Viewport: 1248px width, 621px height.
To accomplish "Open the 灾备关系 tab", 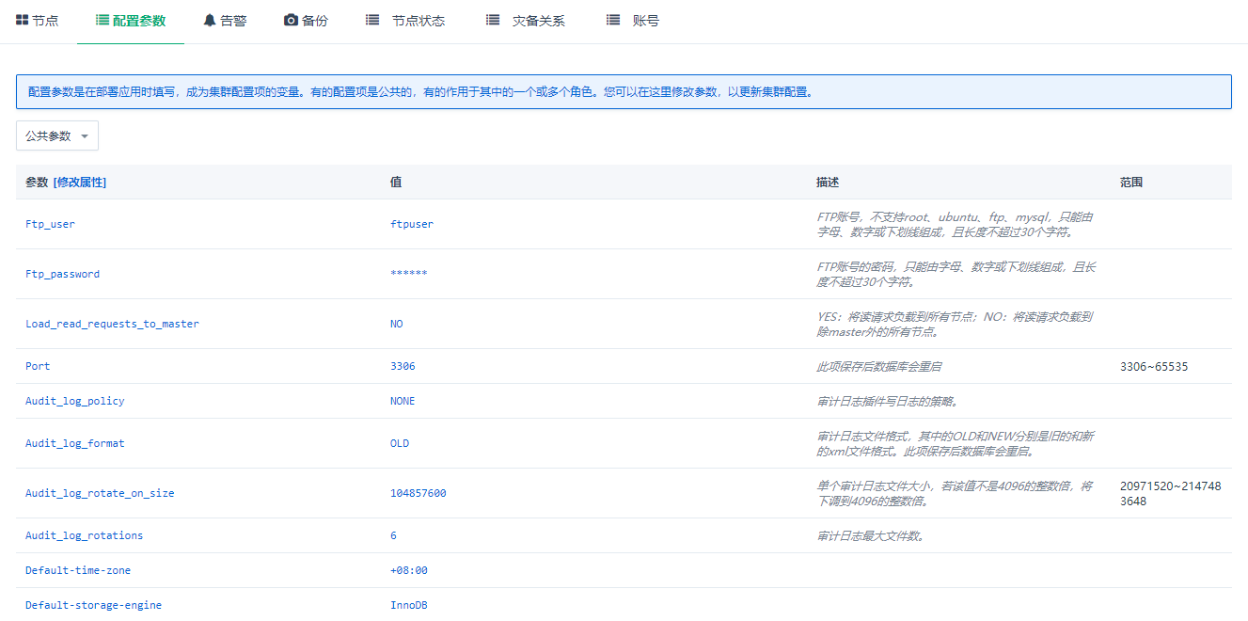I will pyautogui.click(x=526, y=21).
